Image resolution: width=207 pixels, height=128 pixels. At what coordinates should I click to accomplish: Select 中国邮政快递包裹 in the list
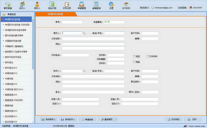tap(16, 41)
